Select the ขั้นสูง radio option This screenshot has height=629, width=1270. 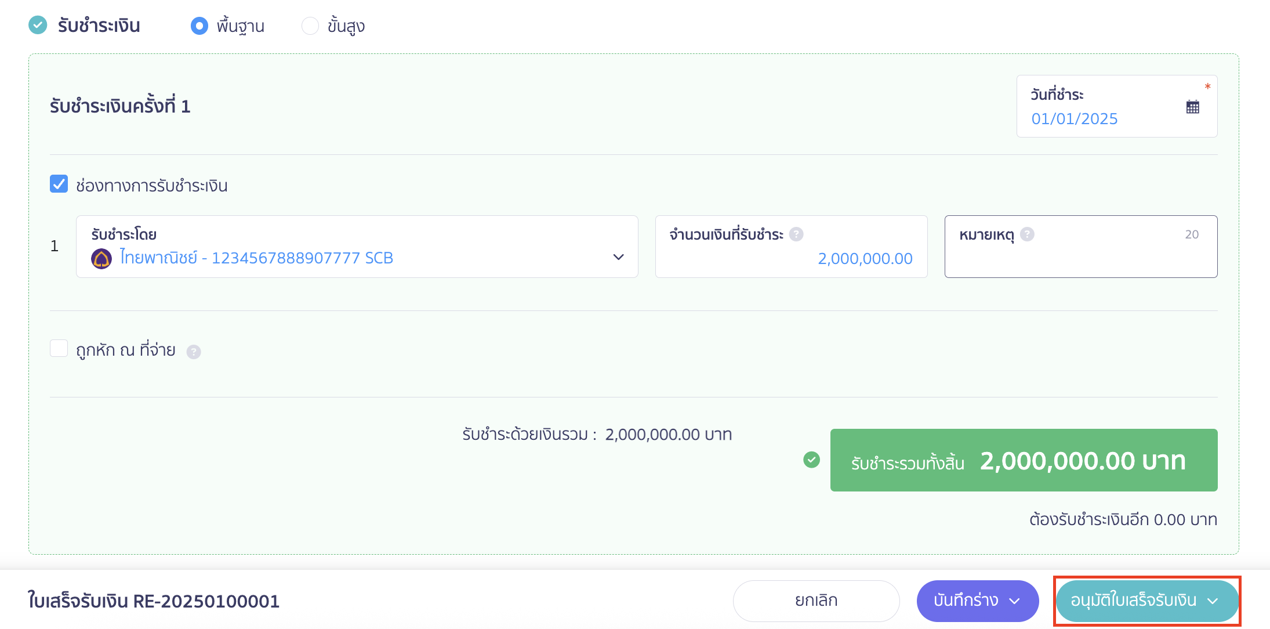310,26
